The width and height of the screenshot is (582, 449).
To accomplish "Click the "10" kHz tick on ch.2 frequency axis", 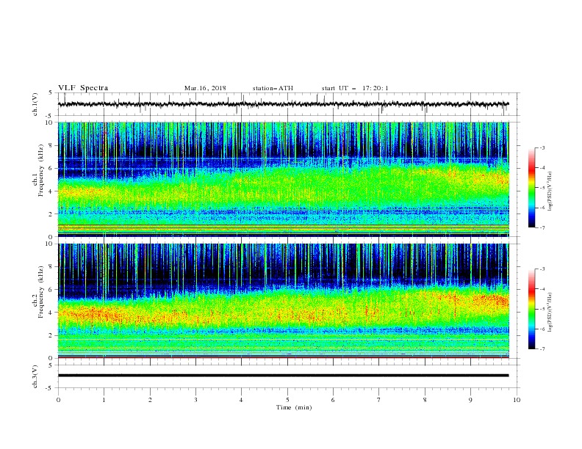I will click(50, 244).
